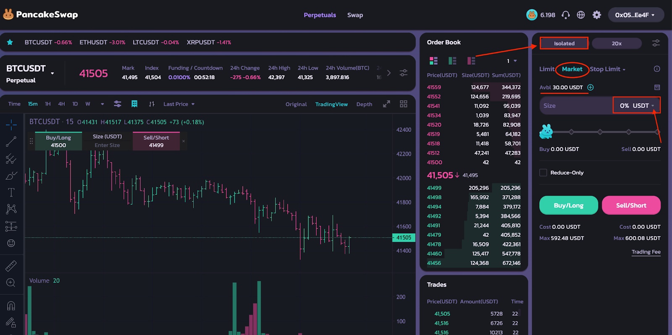Open order panel preferences sliders icon

[x=656, y=43]
